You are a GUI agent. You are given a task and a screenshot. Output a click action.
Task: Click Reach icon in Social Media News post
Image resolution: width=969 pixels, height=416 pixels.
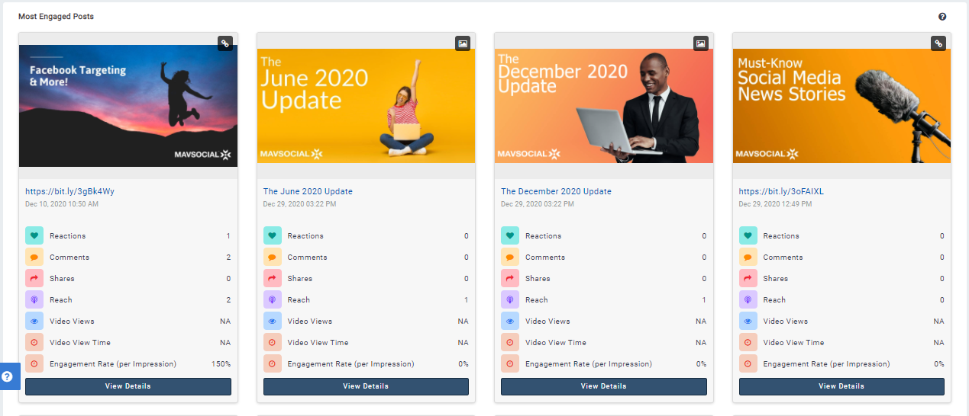click(748, 300)
